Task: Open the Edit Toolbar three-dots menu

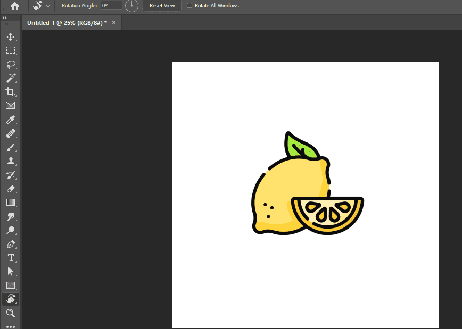Action: 11,326
